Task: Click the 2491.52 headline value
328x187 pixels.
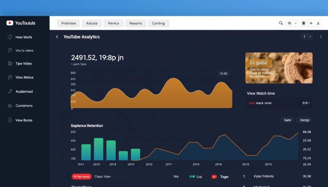Action: coord(97,58)
